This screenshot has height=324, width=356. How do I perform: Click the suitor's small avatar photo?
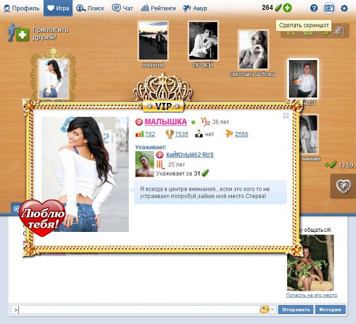(x=145, y=164)
